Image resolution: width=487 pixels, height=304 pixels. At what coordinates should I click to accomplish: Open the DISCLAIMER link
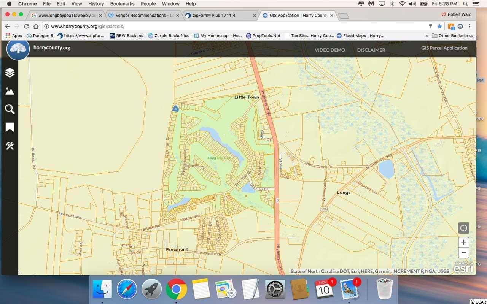pyautogui.click(x=371, y=50)
